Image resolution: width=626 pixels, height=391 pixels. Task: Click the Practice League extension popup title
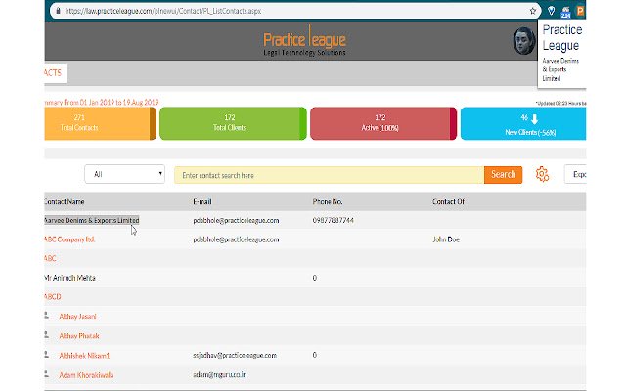click(x=562, y=38)
